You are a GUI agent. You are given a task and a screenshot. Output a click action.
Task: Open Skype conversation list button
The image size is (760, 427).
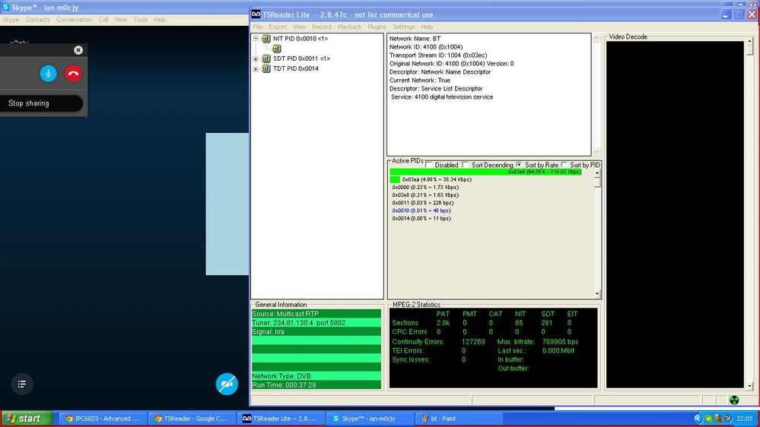pyautogui.click(x=22, y=384)
